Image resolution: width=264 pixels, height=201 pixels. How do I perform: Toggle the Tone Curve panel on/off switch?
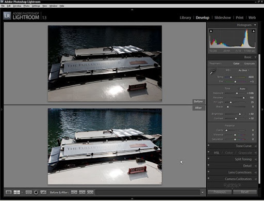point(208,145)
